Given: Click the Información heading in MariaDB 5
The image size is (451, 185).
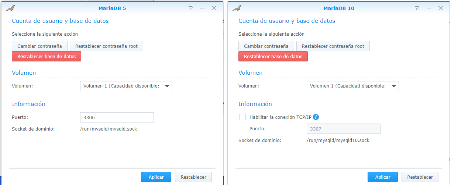Looking at the screenshot, I should pos(28,104).
